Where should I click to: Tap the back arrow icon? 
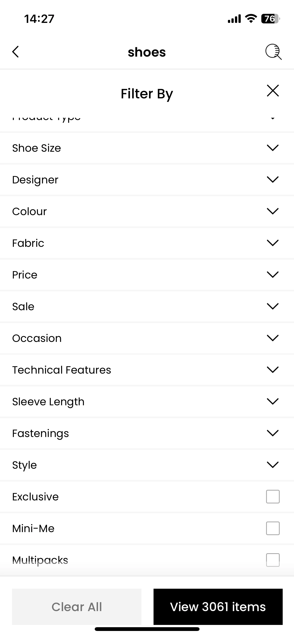pos(16,52)
